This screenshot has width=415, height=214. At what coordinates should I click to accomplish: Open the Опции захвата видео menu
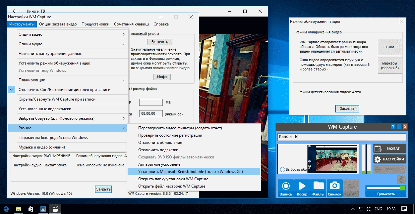58,24
